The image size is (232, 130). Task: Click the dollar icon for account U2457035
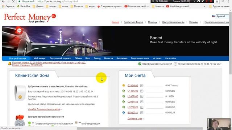(124, 96)
